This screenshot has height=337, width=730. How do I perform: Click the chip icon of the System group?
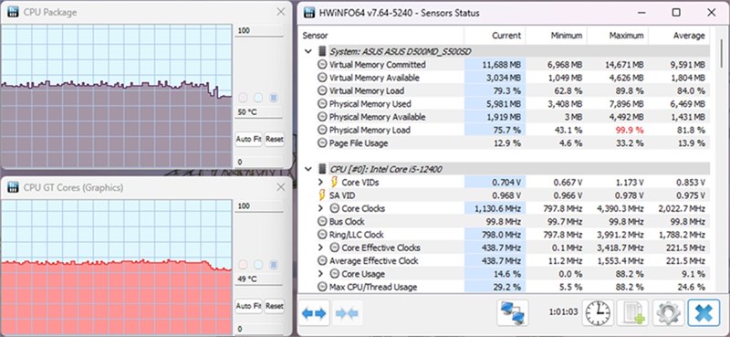[322, 51]
